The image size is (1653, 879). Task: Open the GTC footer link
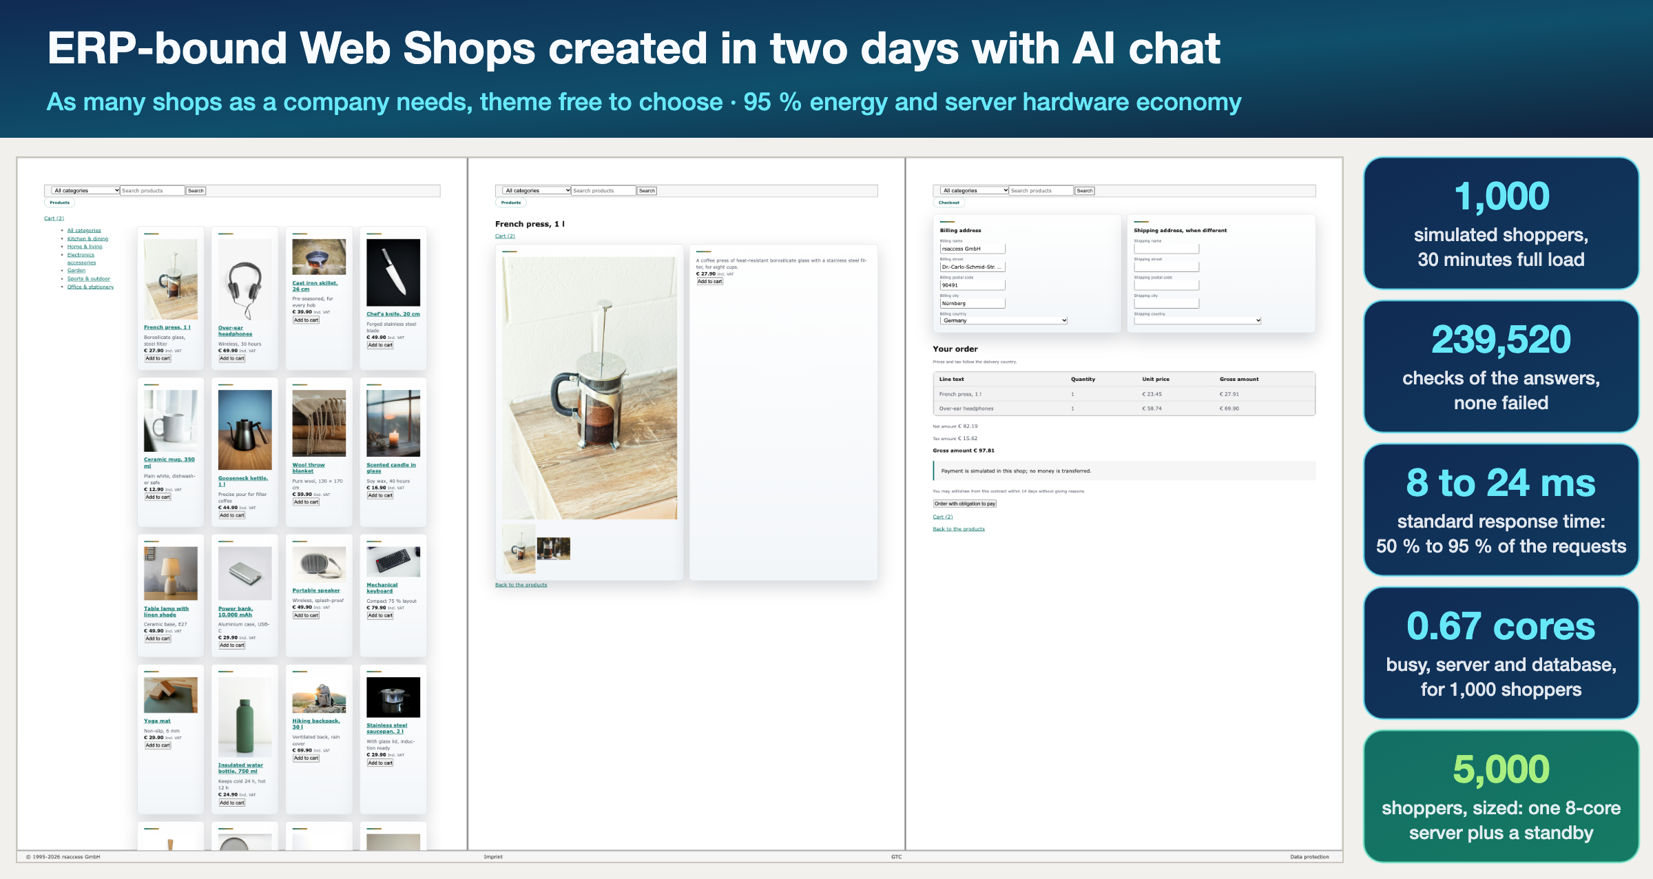pyautogui.click(x=896, y=857)
